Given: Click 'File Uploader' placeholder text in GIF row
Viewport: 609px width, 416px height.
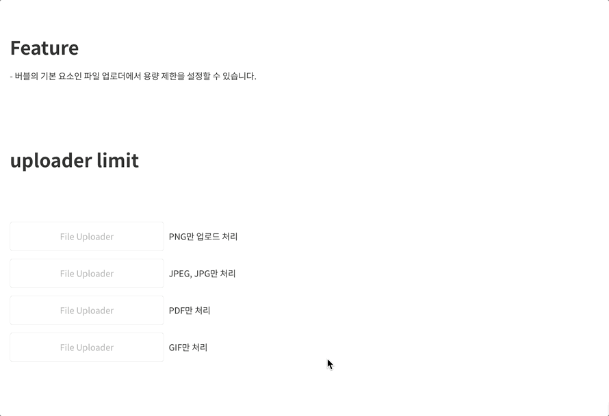Looking at the screenshot, I should pos(87,348).
